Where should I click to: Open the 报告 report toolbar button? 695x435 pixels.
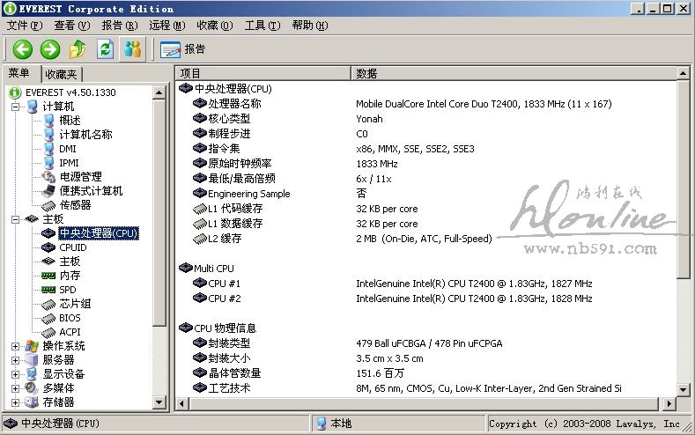pyautogui.click(x=183, y=49)
